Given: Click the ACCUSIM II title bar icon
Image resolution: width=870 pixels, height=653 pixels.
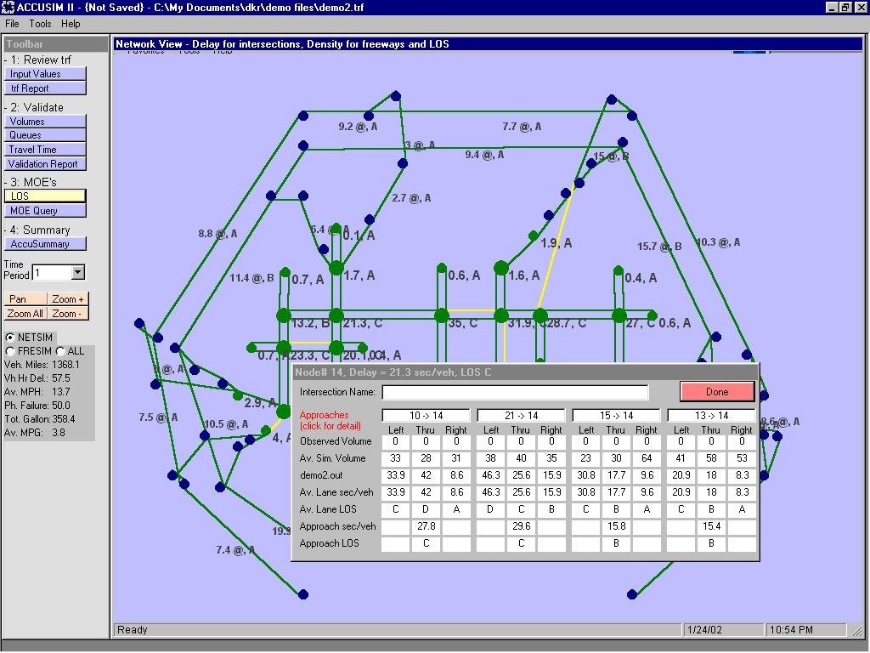Looking at the screenshot, I should (x=8, y=7).
